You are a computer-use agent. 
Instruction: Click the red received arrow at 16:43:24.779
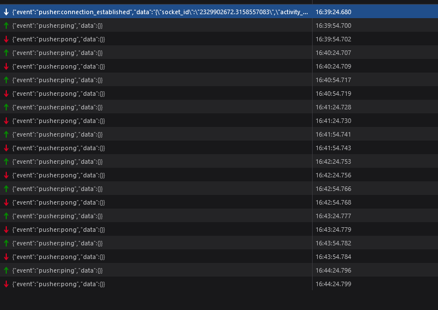pyautogui.click(x=6, y=230)
